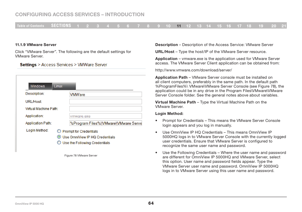Jump to section 14

[208, 26]
